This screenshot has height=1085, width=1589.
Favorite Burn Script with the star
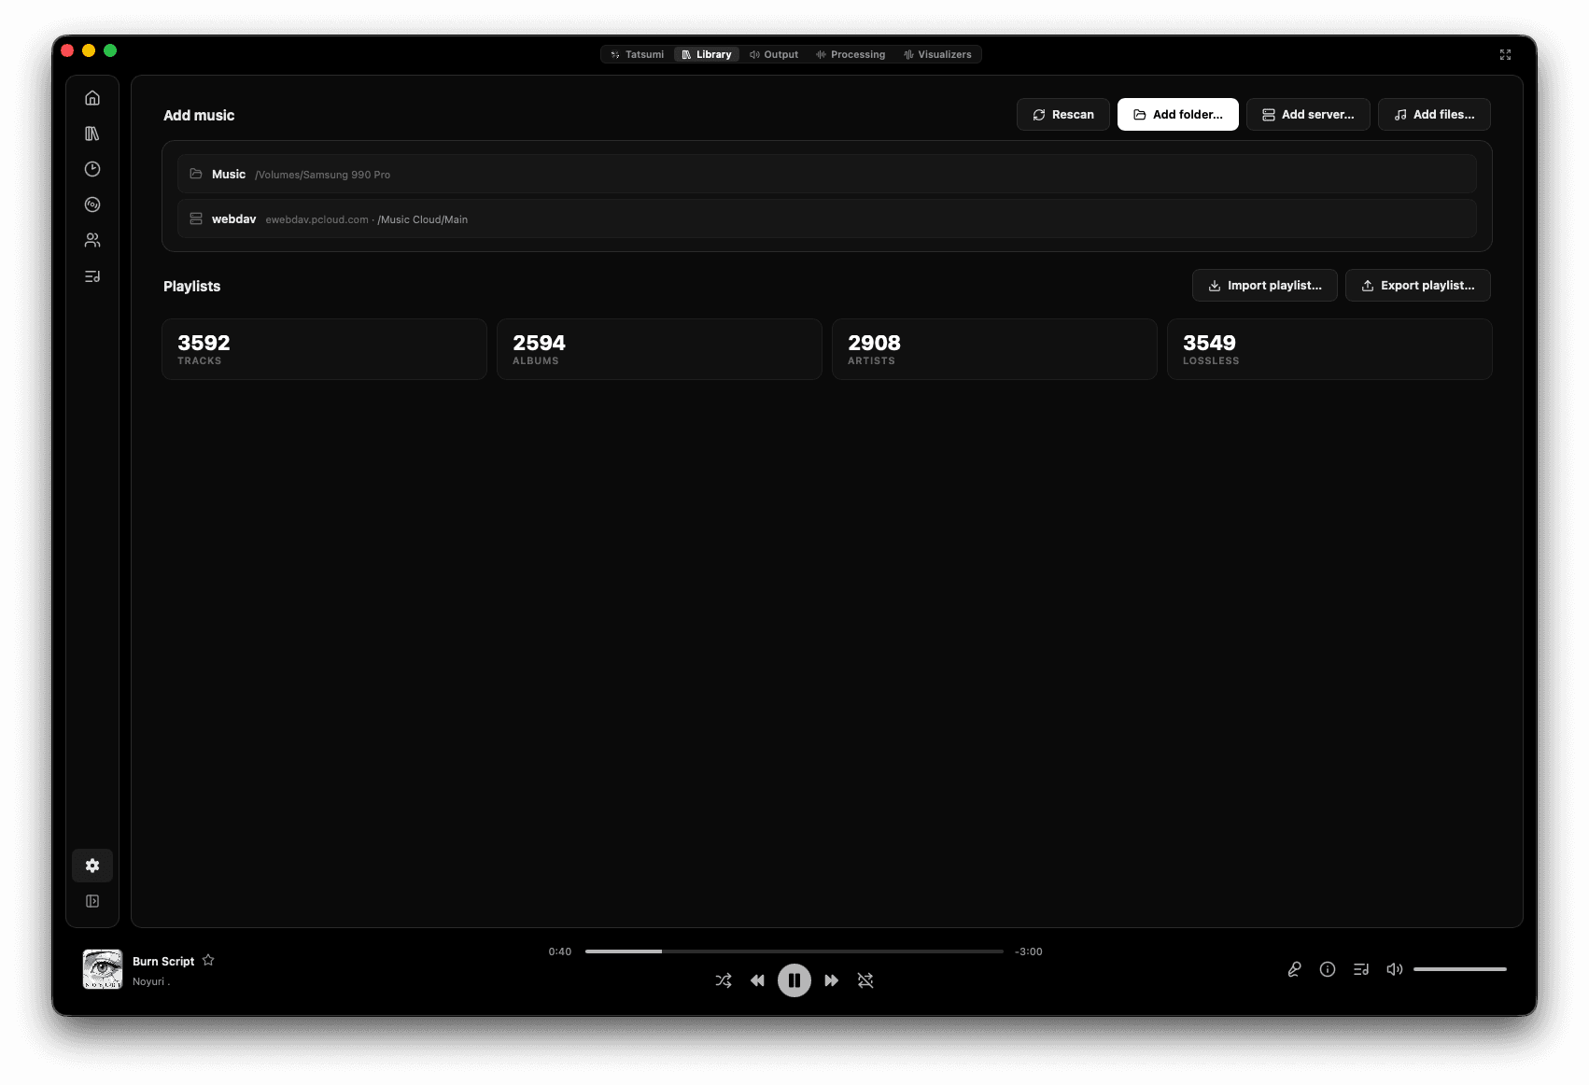[208, 960]
